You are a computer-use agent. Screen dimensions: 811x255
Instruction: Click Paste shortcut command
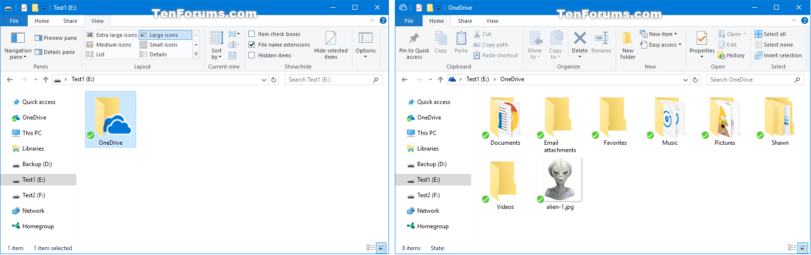pyautogui.click(x=495, y=55)
